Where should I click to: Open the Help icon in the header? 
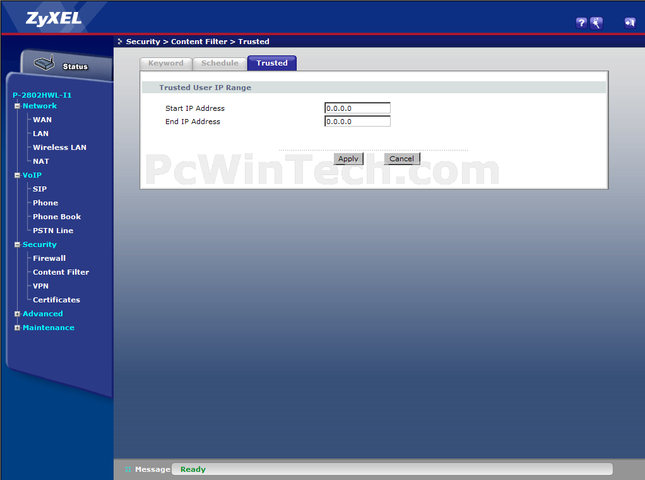tap(581, 23)
